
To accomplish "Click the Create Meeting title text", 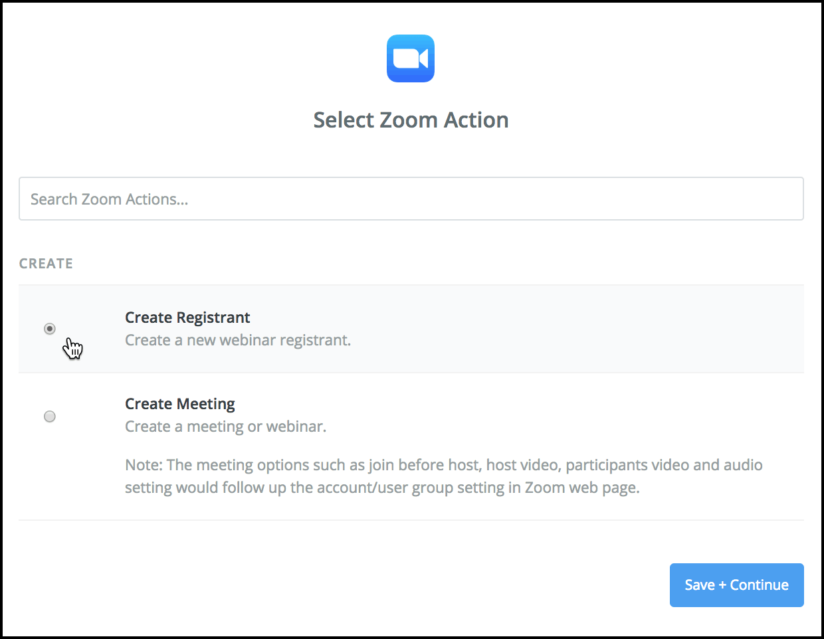I will pyautogui.click(x=180, y=404).
